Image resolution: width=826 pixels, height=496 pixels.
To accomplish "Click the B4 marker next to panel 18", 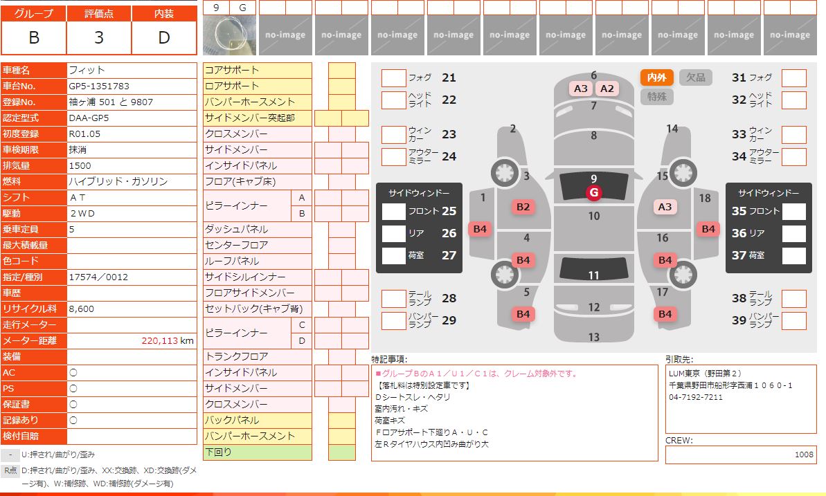I will click(x=708, y=229).
